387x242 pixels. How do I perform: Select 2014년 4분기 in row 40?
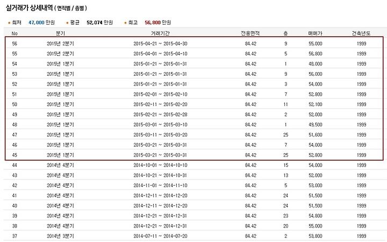coord(60,205)
